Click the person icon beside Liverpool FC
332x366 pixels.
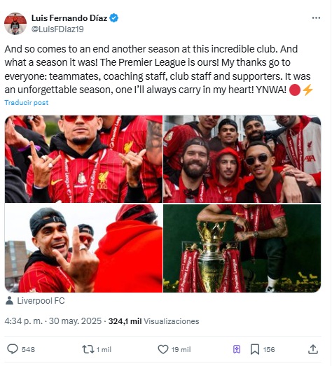9,301
